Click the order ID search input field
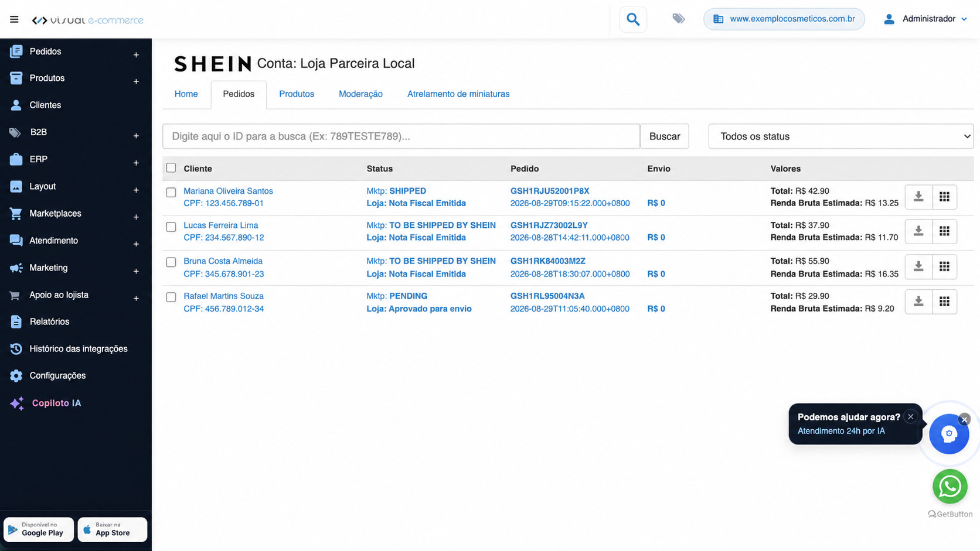This screenshot has height=551, width=980. (401, 136)
